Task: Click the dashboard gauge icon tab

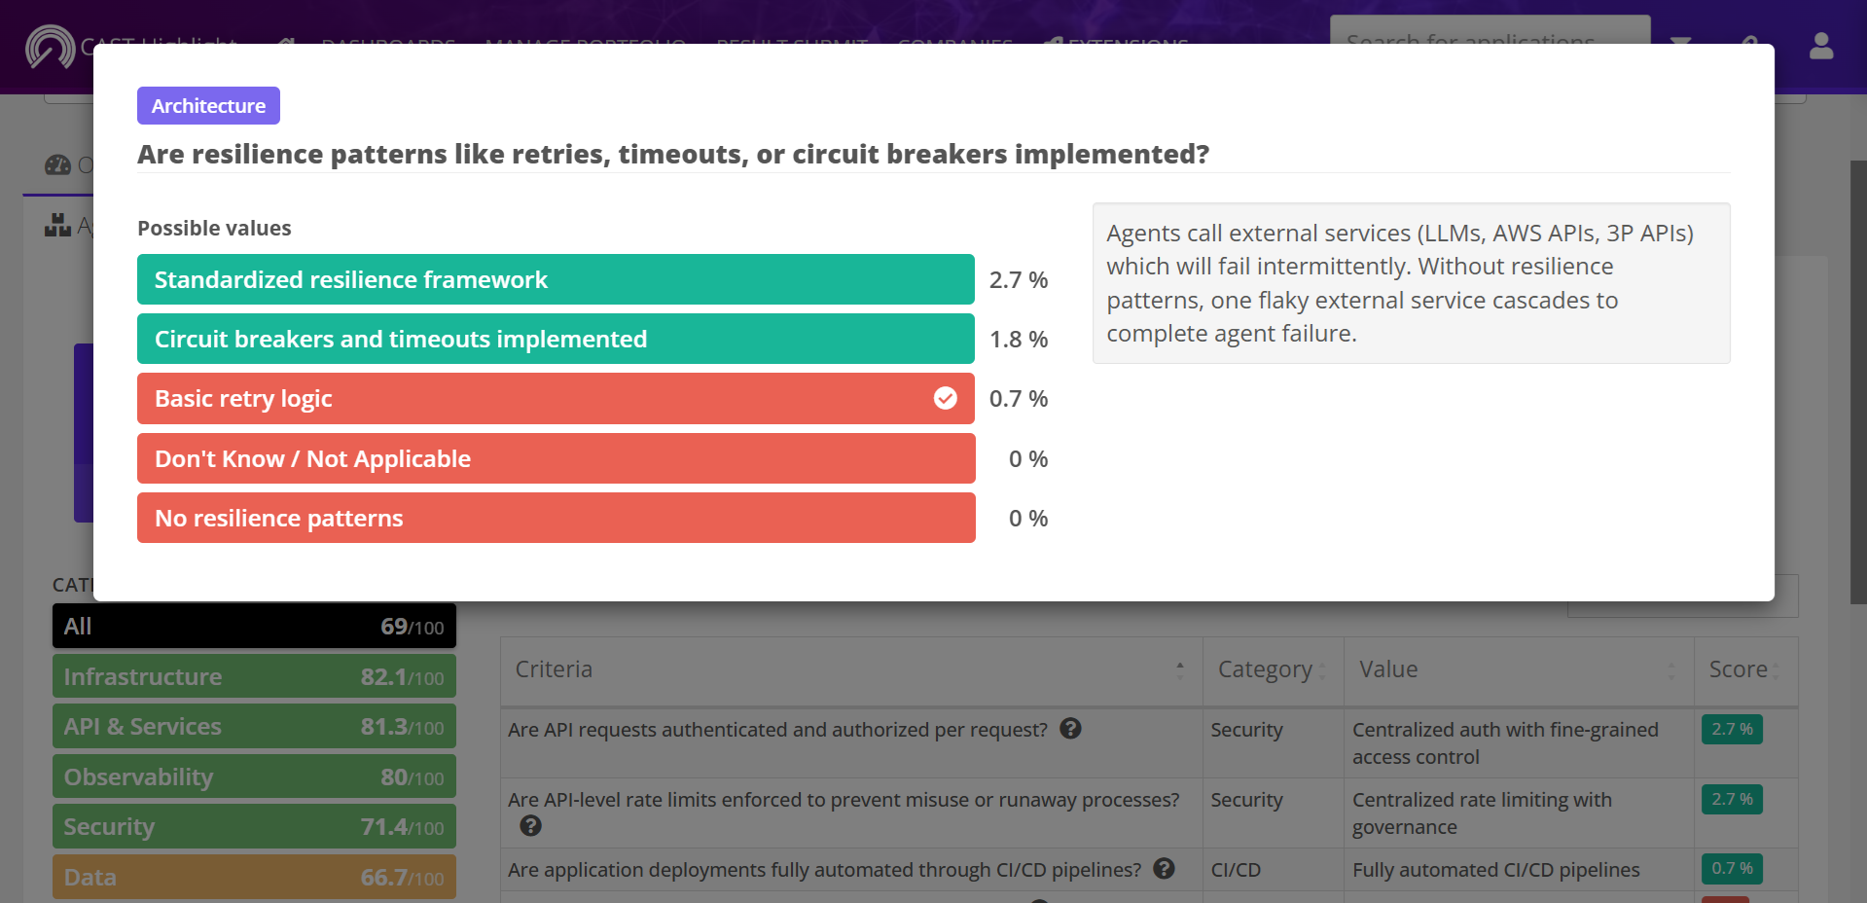Action: 57,164
